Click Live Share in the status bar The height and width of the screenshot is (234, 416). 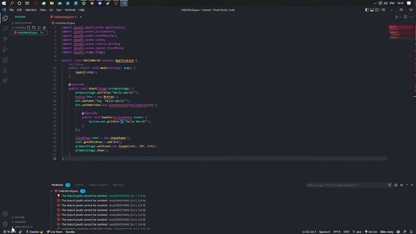pyautogui.click(x=55, y=232)
